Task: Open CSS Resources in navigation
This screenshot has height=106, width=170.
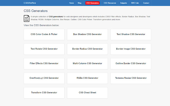Action: coord(110,3)
